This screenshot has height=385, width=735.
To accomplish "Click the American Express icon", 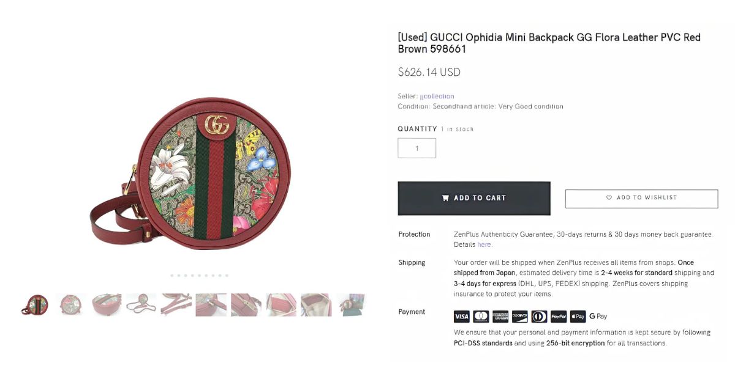I will pyautogui.click(x=500, y=317).
